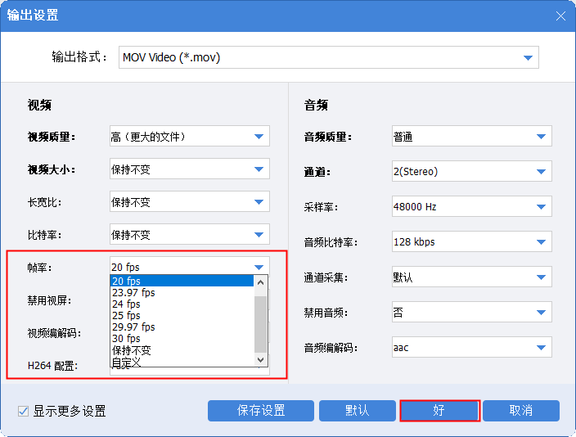Open the 禁用音频 dropdown

pos(471,312)
